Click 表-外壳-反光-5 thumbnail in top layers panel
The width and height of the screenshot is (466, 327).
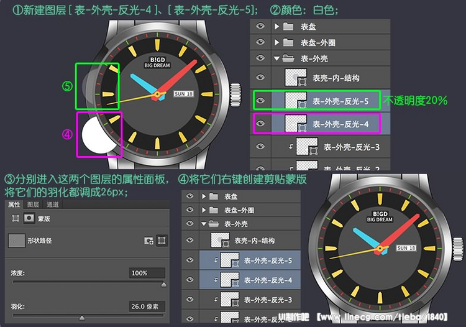pos(296,101)
